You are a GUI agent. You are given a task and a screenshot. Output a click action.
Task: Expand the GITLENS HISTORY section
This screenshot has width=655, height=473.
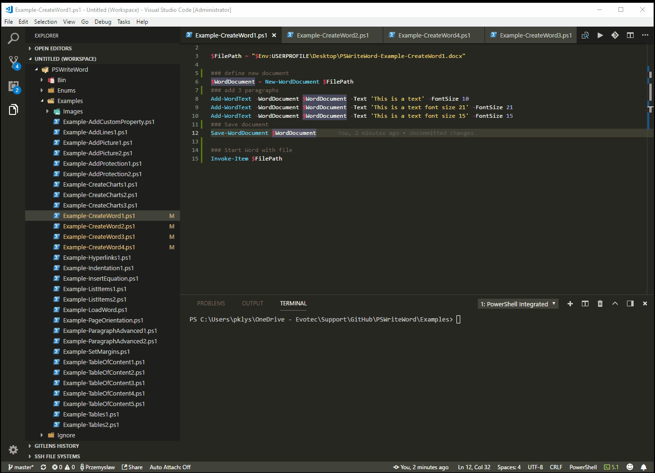pos(57,446)
